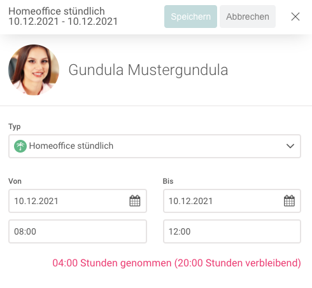Close the dialog with the X icon
Image resolution: width=312 pixels, height=288 pixels.
pos(295,17)
